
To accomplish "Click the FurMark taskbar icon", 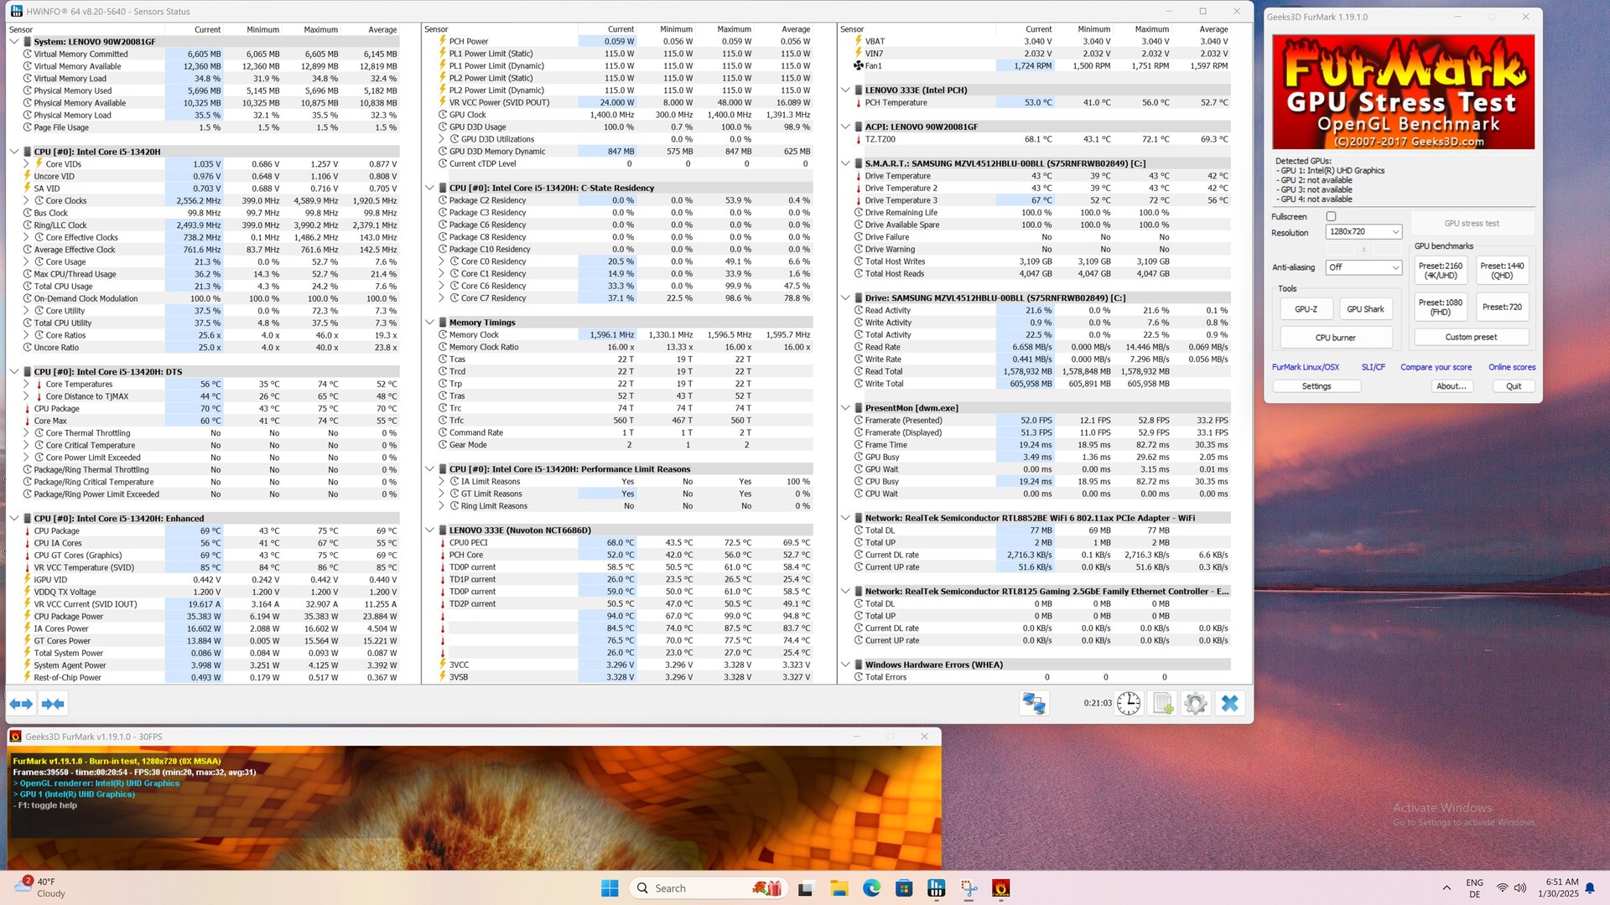I will coord(1000,888).
